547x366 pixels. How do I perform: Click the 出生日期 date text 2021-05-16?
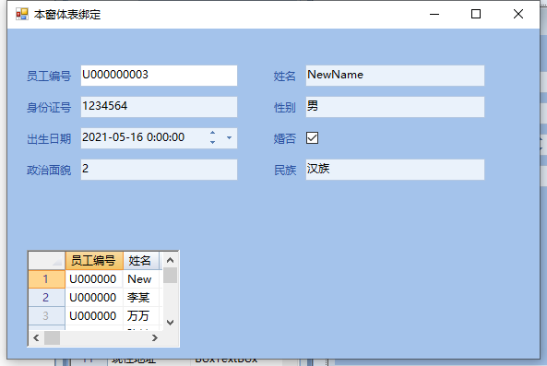click(x=113, y=137)
